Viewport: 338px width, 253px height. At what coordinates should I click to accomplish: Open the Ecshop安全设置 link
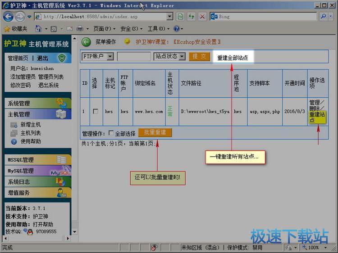click(197, 42)
